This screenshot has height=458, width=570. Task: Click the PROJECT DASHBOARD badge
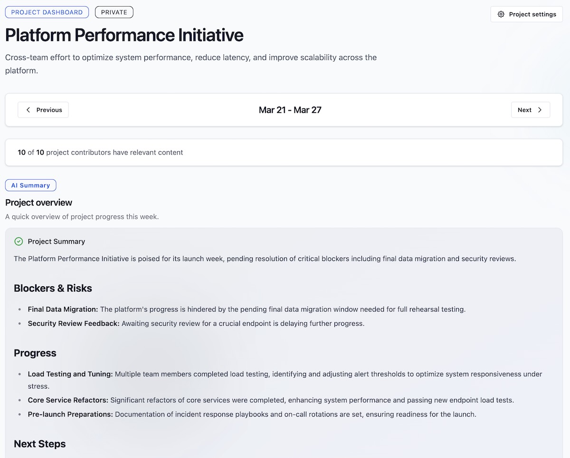47,12
